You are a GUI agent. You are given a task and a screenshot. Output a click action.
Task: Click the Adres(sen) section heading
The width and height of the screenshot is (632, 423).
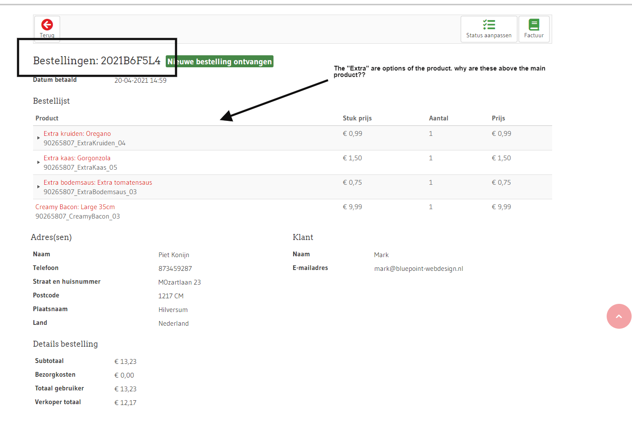(x=51, y=237)
